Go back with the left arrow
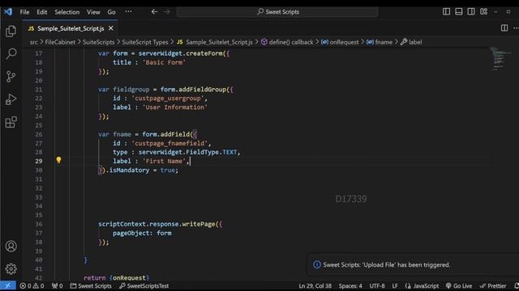Image resolution: width=519 pixels, height=291 pixels. (154, 12)
